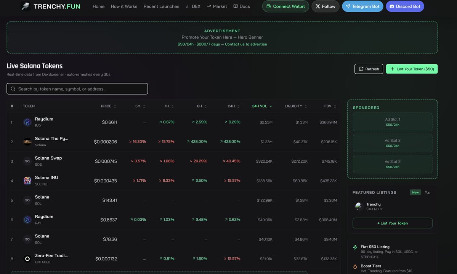Click Solana INU token name
The width and height of the screenshot is (457, 274).
(x=47, y=177)
